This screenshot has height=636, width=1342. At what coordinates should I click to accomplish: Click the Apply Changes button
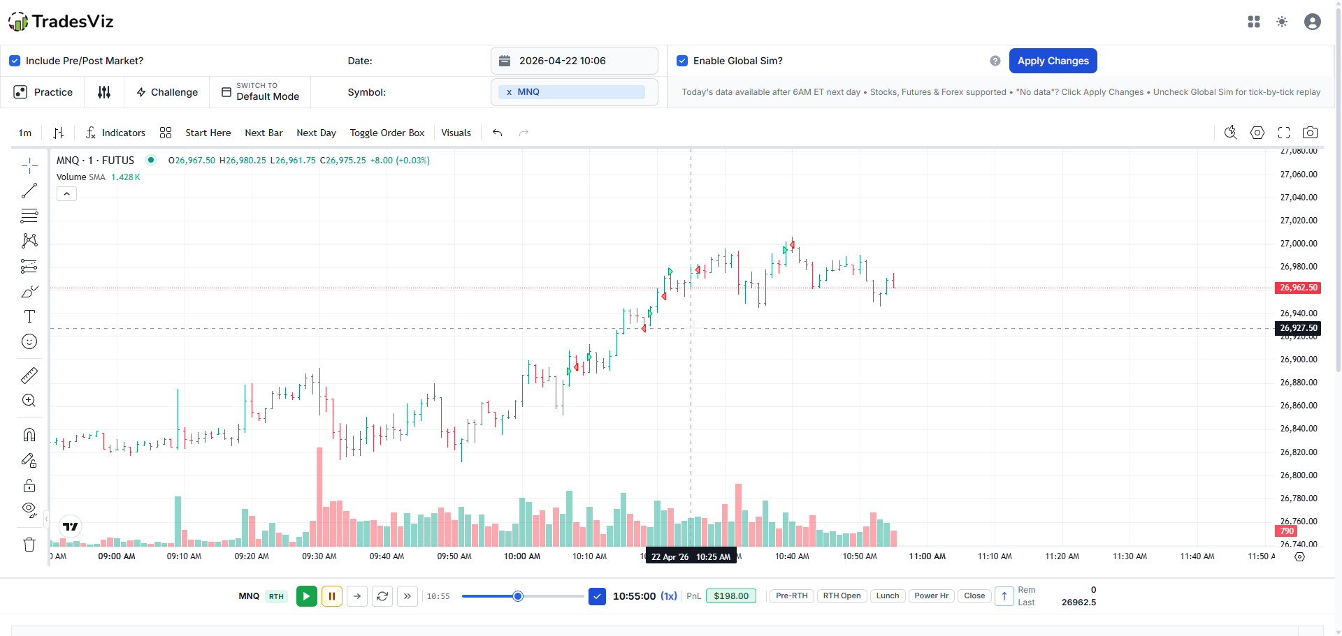click(1053, 61)
